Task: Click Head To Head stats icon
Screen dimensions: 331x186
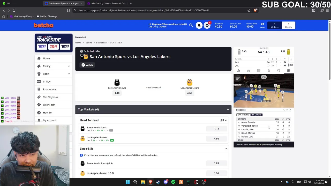Action: coord(222,120)
